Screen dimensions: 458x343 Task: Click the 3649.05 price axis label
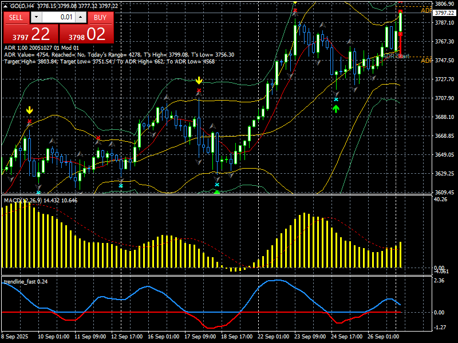(444, 154)
